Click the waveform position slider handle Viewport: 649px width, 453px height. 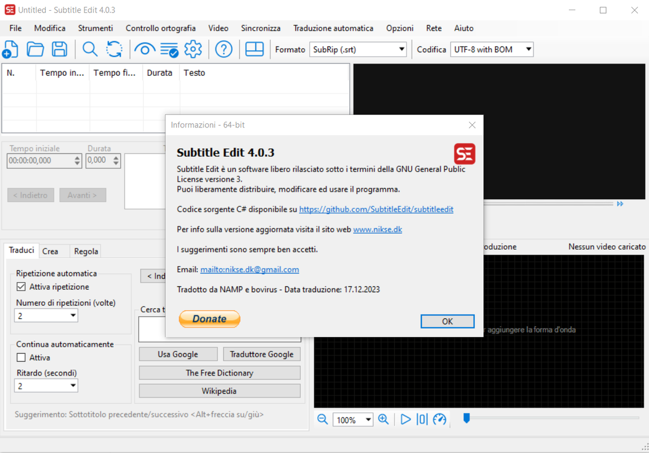click(x=467, y=418)
